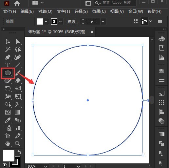
Task: Select the Type tool
Action: coord(8,65)
